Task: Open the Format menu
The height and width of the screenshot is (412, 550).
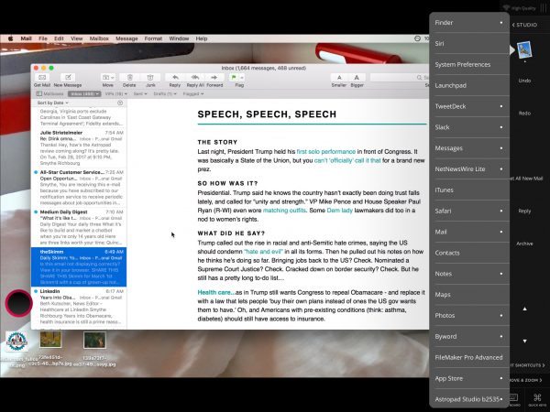Action: click(153, 38)
